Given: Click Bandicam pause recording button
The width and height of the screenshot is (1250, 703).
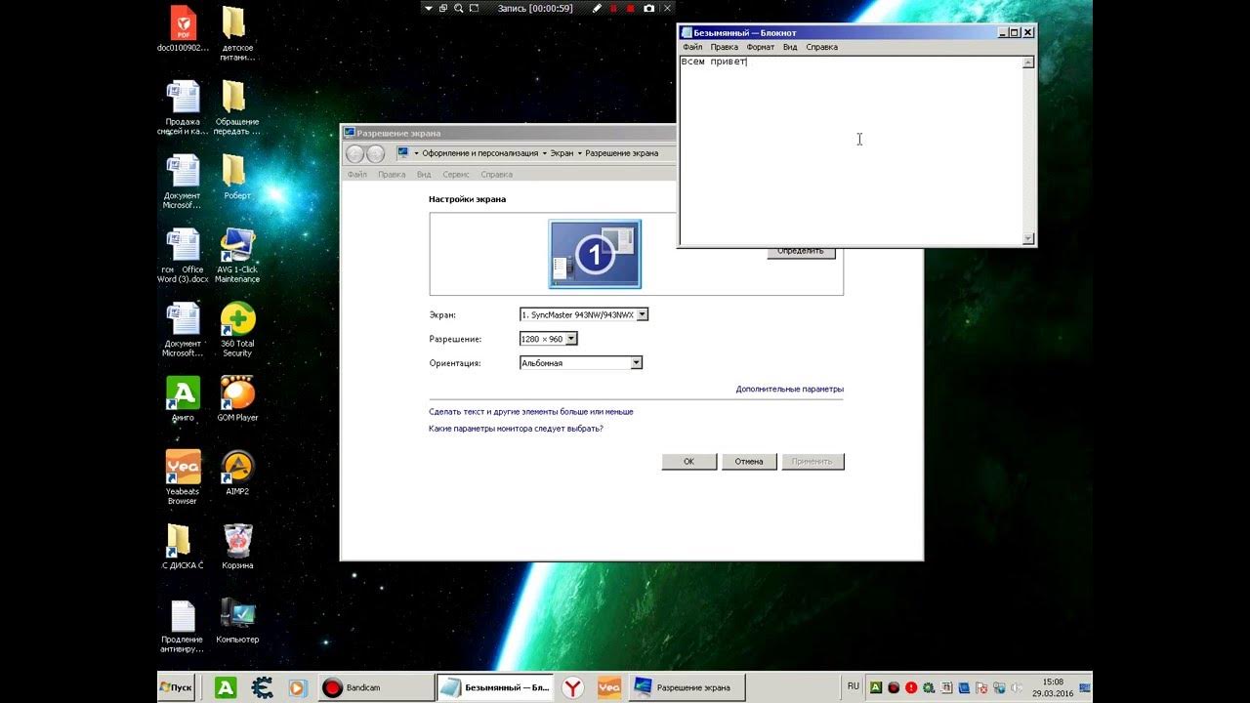Looking at the screenshot, I should [x=614, y=8].
